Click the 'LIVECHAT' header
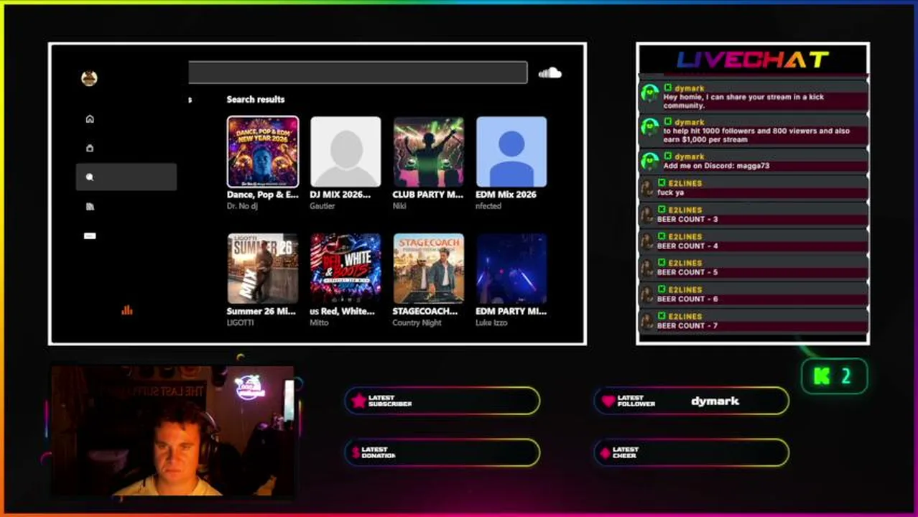918x517 pixels. click(x=753, y=60)
